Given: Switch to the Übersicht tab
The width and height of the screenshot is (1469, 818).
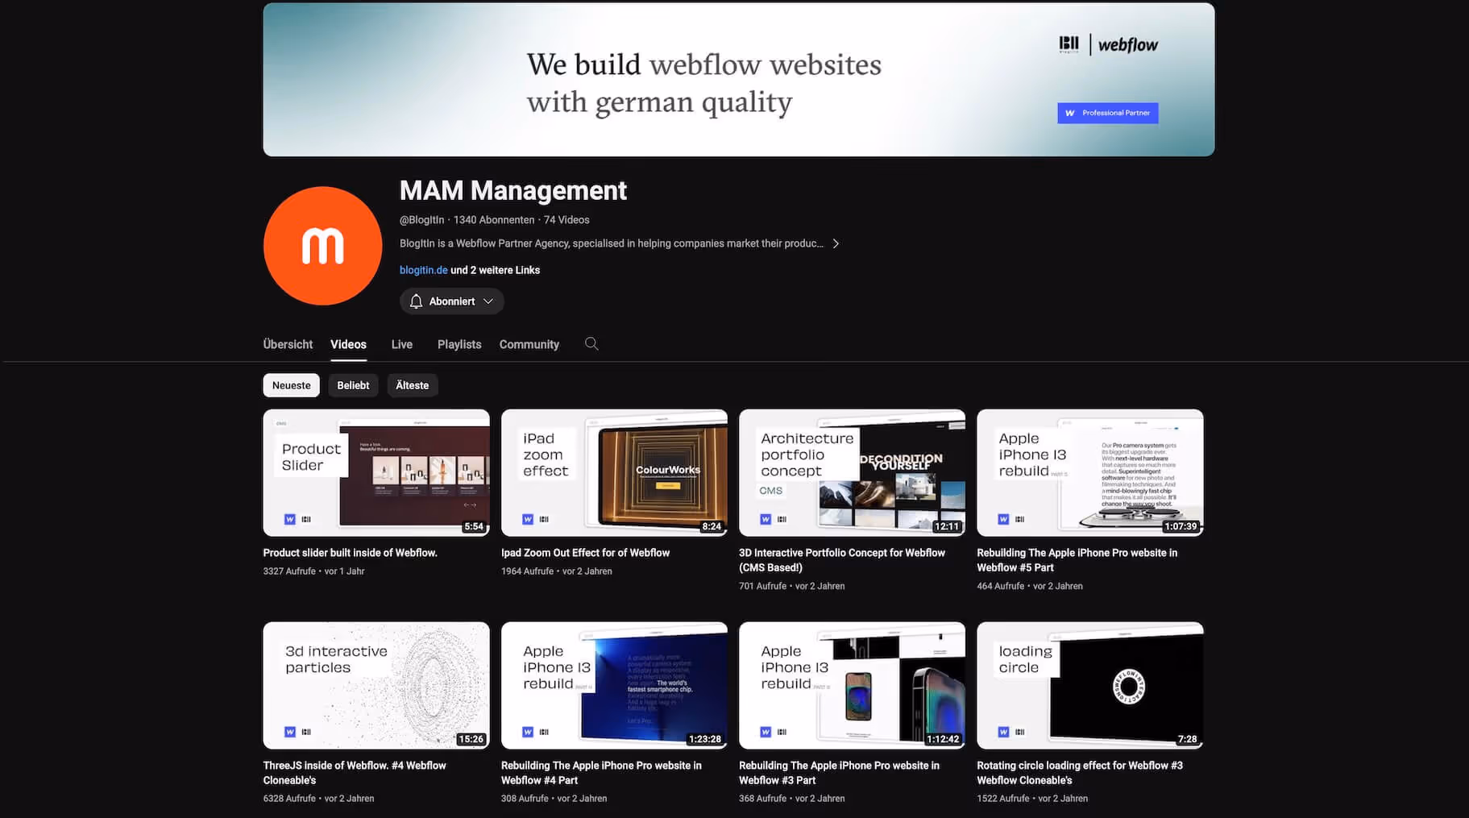Looking at the screenshot, I should coord(288,344).
